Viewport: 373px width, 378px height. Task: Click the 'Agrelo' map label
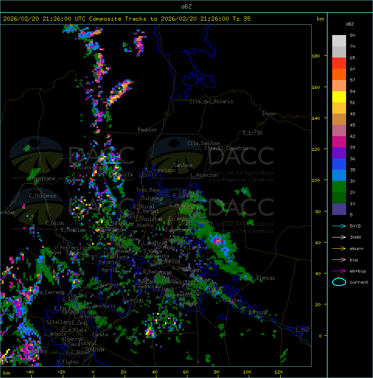coord(109,270)
